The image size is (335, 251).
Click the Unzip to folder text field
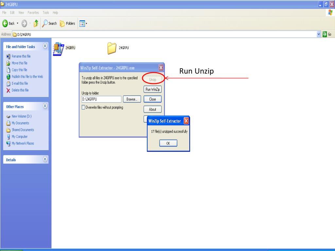pos(101,99)
